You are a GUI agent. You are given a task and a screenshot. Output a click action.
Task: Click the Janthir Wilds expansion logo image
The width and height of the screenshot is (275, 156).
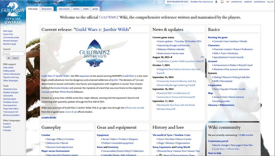(x=95, y=53)
